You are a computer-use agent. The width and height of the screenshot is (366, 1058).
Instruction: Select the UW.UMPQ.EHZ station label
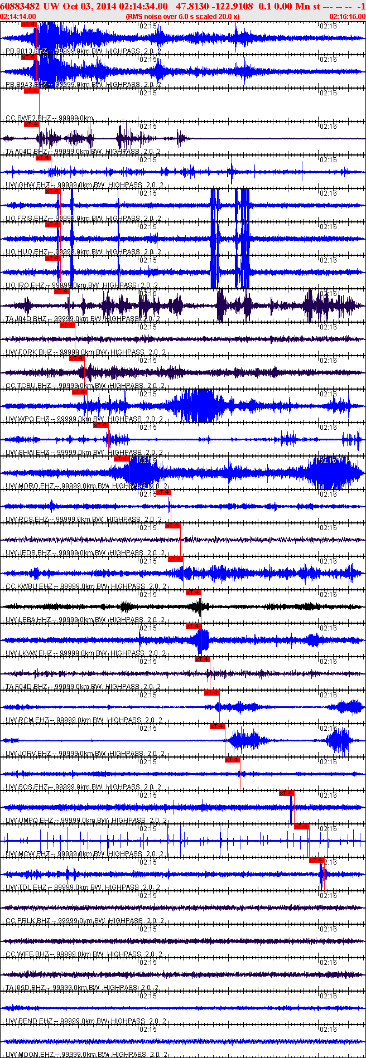[30, 821]
